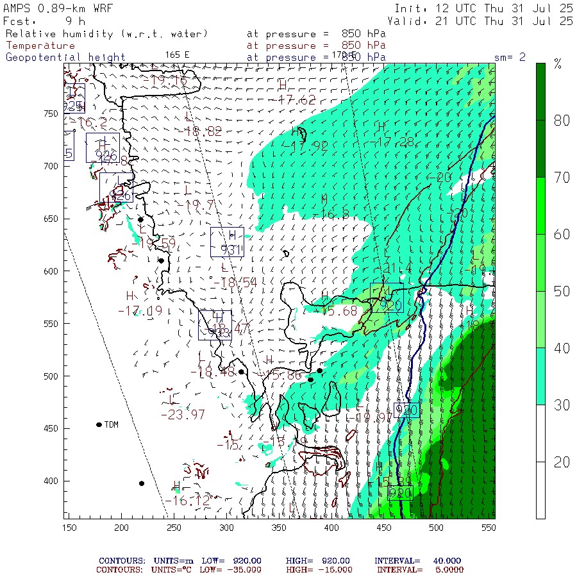Click the 80 colorbar tick label
The height and width of the screenshot is (577, 577).
[x=562, y=121]
